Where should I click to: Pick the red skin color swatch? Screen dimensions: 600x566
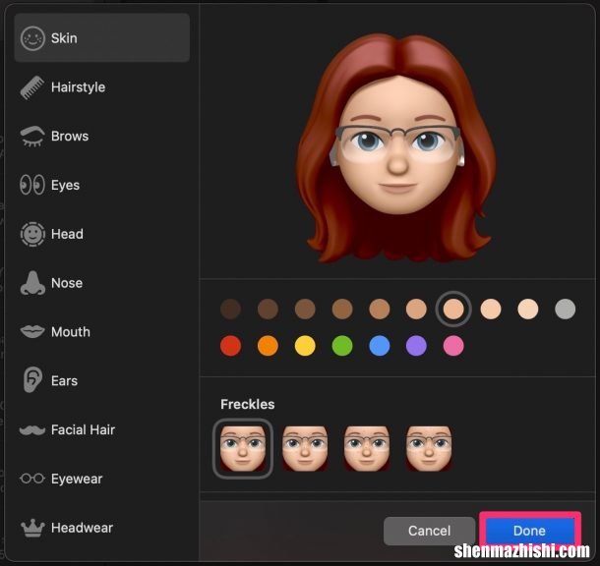pyautogui.click(x=231, y=346)
